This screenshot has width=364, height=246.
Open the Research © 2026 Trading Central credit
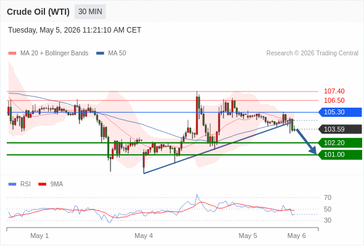pos(312,54)
